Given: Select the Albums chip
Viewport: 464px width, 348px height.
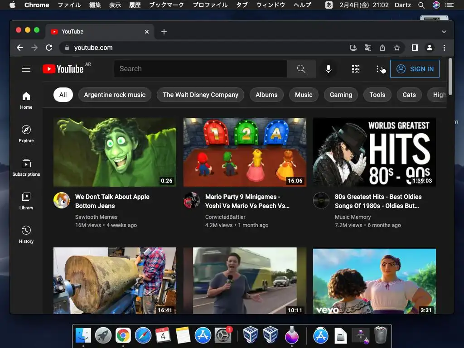Looking at the screenshot, I should [266, 95].
